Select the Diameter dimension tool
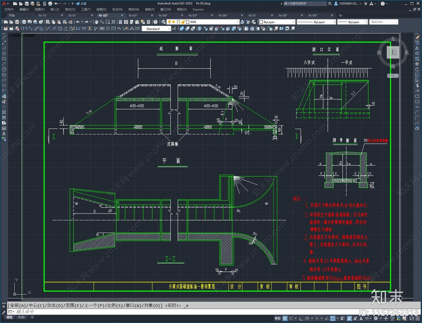Image resolution: width=422 pixels, height=323 pixels. (60, 28)
